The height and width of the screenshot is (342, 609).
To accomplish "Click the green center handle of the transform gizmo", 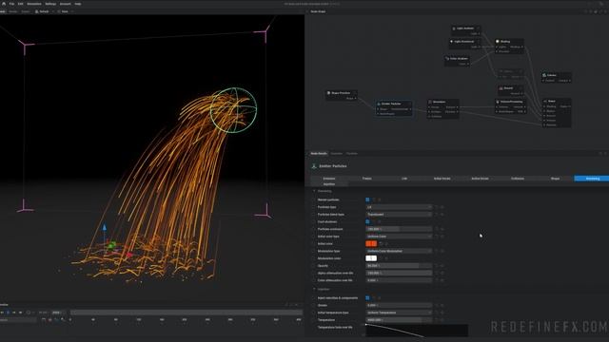I will tap(112, 245).
